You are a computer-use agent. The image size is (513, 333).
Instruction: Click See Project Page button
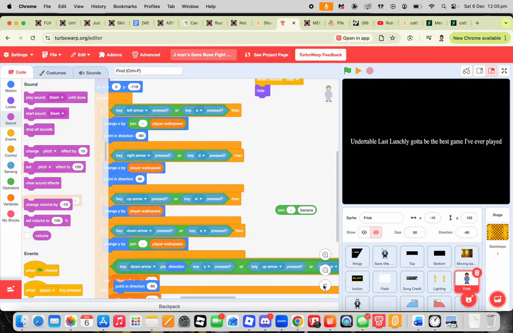point(266,55)
